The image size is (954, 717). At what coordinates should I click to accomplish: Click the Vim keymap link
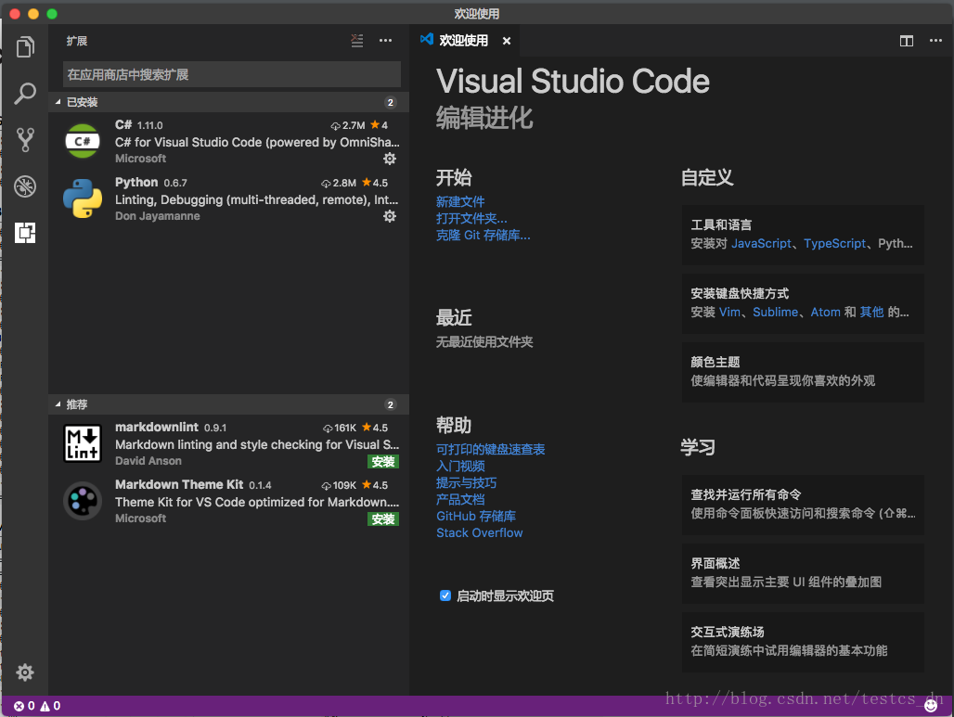729,312
